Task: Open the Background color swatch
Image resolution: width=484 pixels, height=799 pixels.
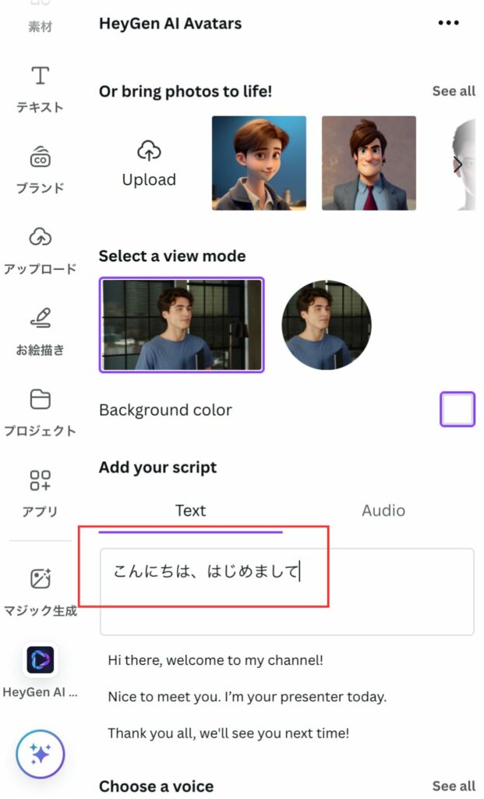Action: (458, 409)
